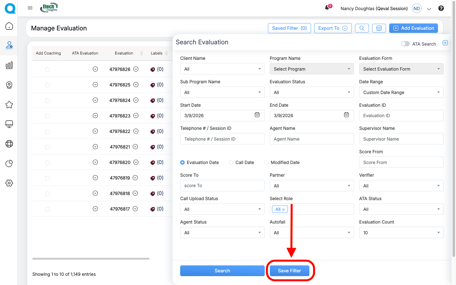Open the column layout icon button
456x285 pixels.
[379, 28]
